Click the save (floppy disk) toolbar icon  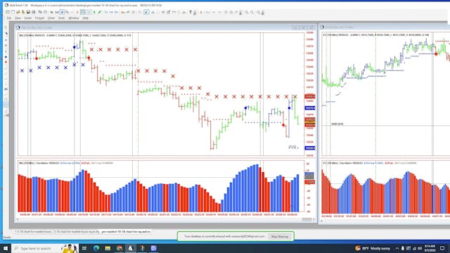[28, 13]
